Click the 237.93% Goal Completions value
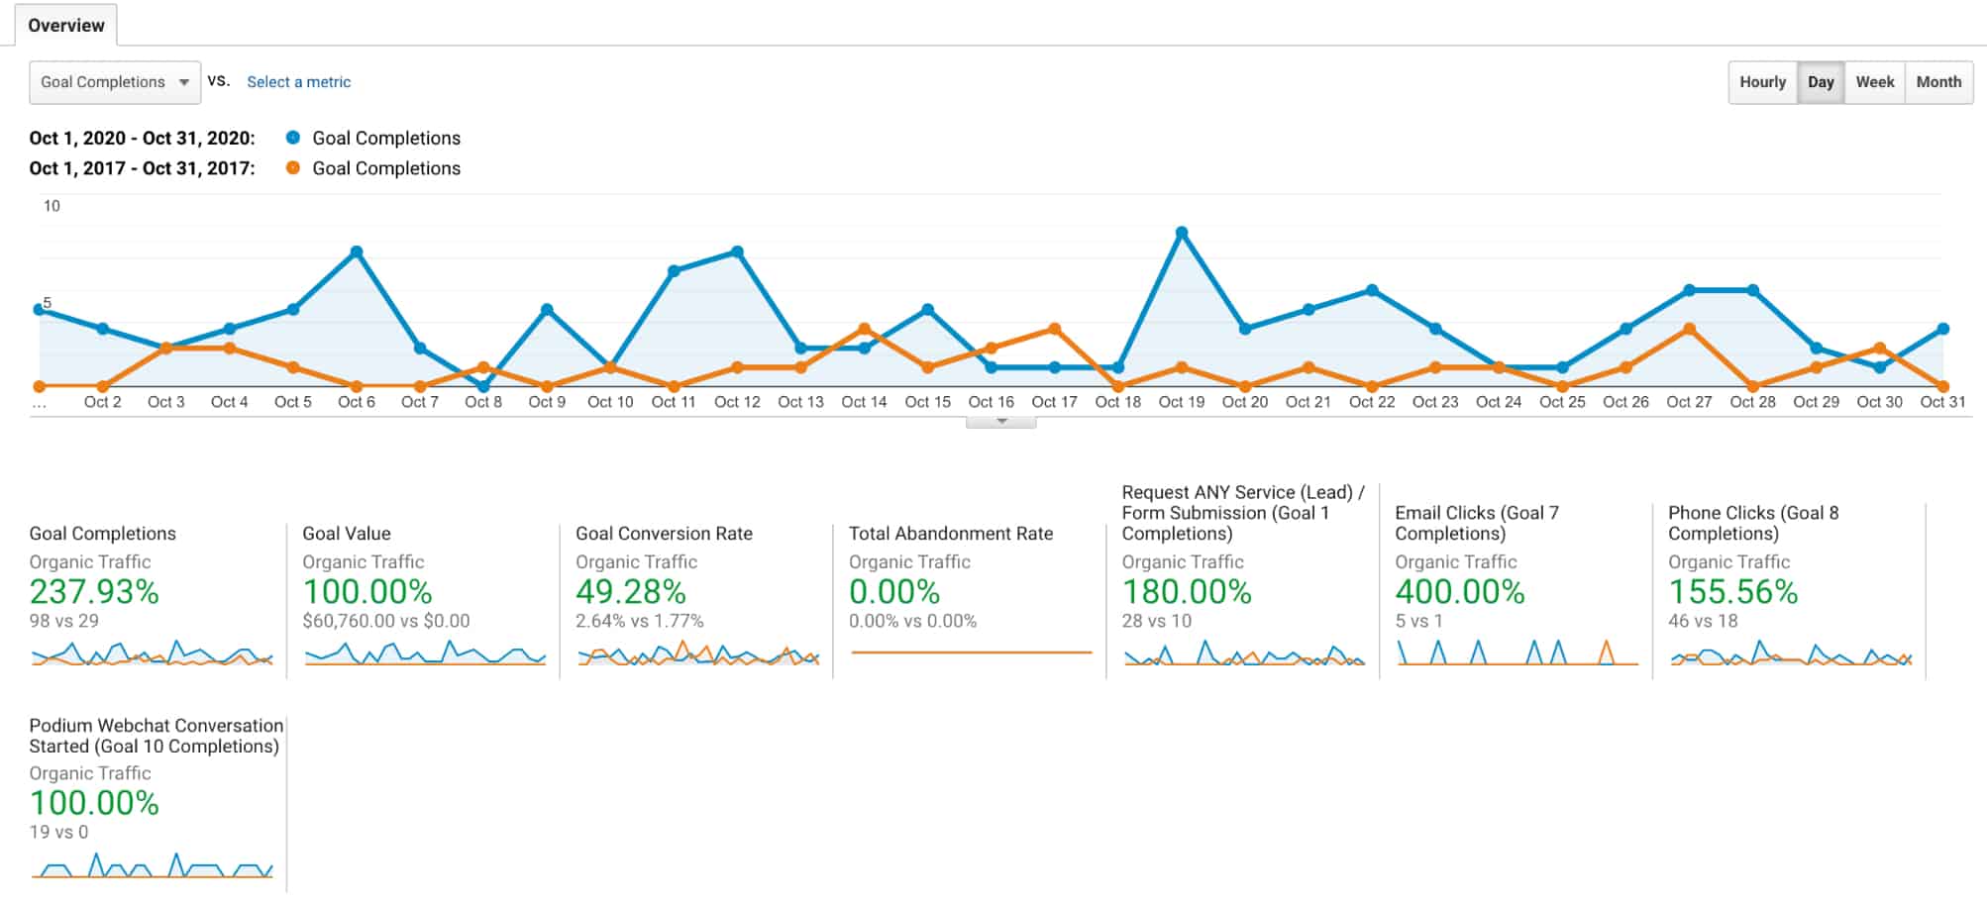 (x=94, y=591)
